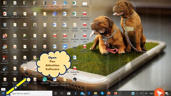Select the Suri desktop folder
Image resolution: width=171 pixels, height=96 pixels.
tap(35, 81)
